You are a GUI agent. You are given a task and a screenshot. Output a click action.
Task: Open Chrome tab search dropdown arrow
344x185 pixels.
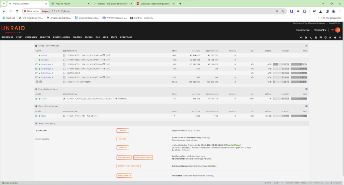pyautogui.click(x=4, y=3)
